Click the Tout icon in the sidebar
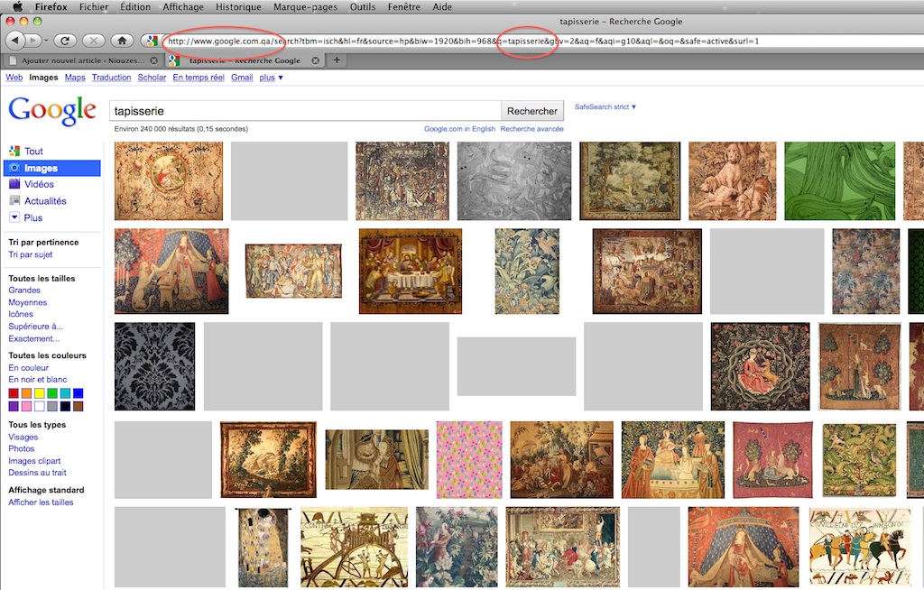This screenshot has width=924, height=590. pos(14,151)
